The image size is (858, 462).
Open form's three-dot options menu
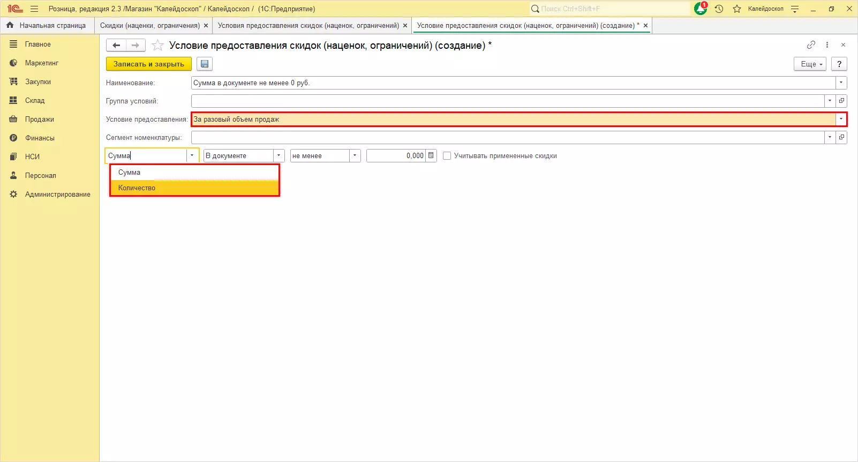(x=827, y=45)
